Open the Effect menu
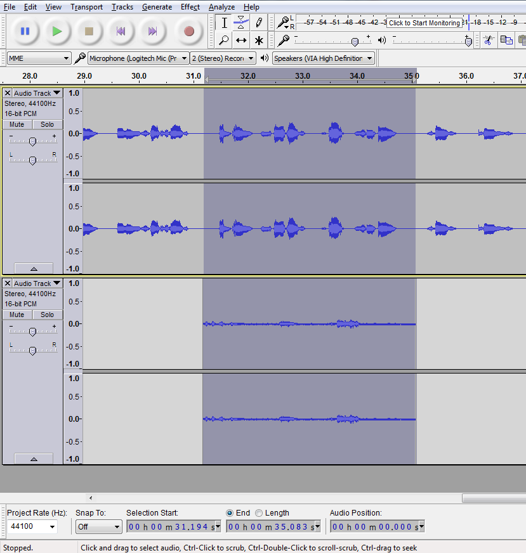Image resolution: width=526 pixels, height=553 pixels. (190, 7)
